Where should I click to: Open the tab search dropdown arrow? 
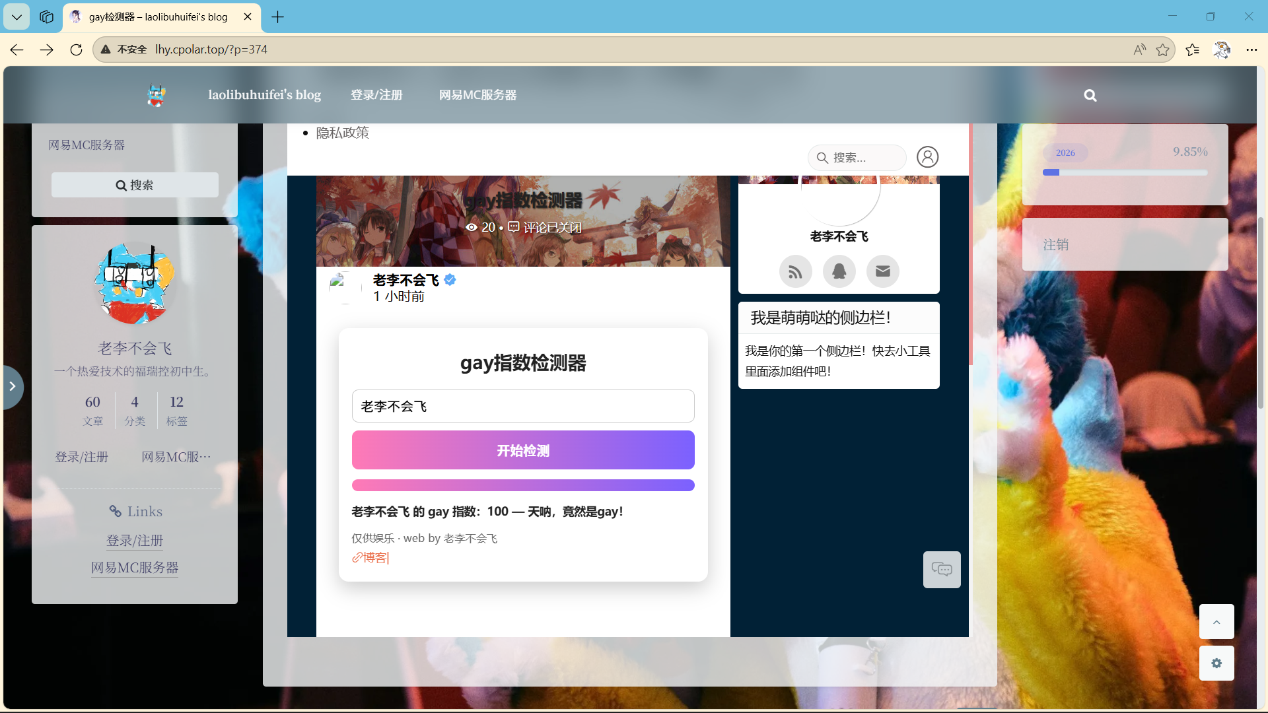(x=17, y=17)
